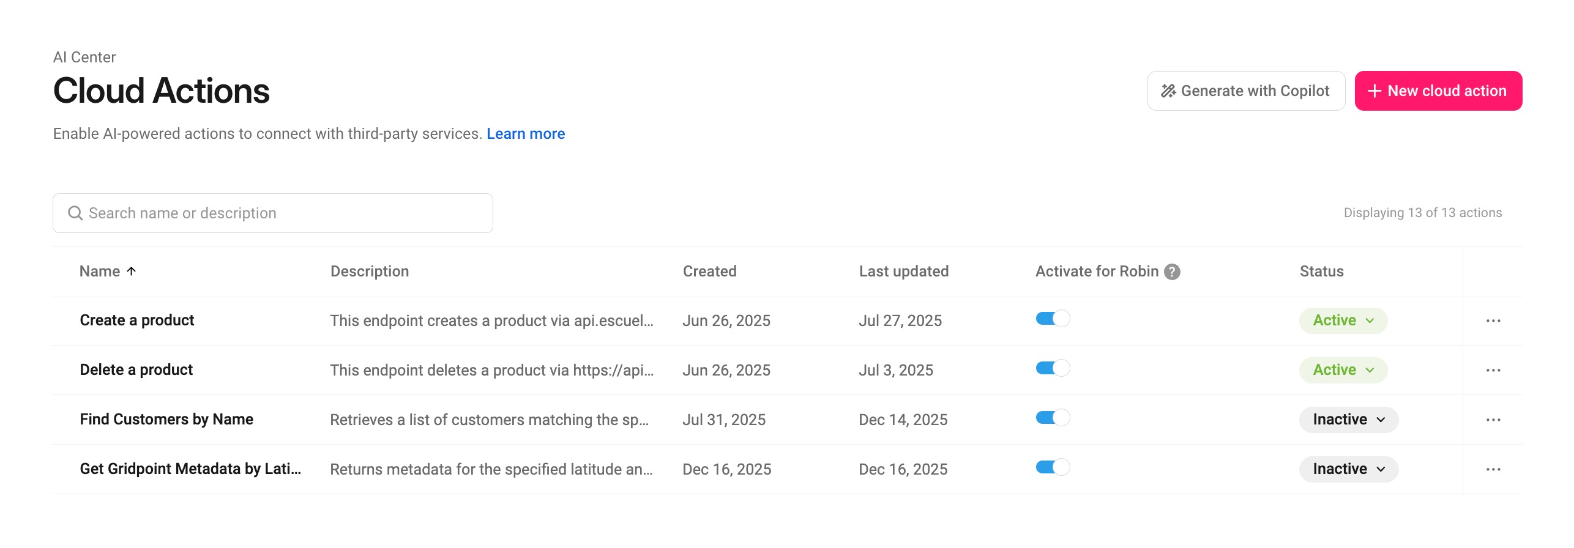Image resolution: width=1574 pixels, height=548 pixels.
Task: Open more options for Find Customers by Name
Action: [1493, 420]
